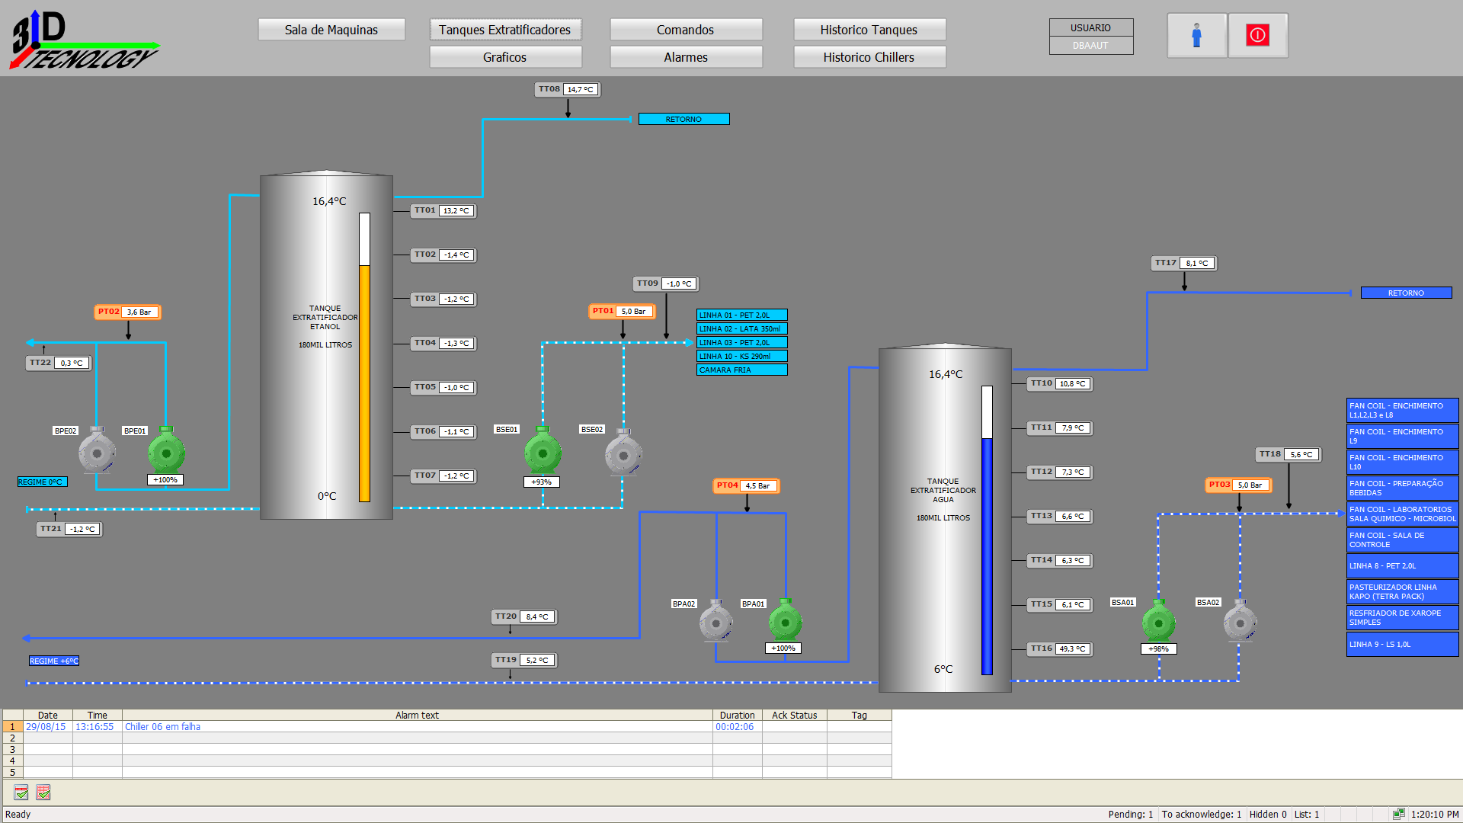Viewport: 1463px width, 823px height.
Task: Click the blue user login icon
Action: tap(1196, 35)
